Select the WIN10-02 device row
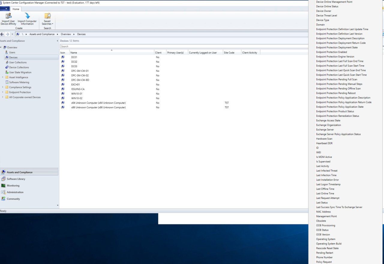 point(184,98)
